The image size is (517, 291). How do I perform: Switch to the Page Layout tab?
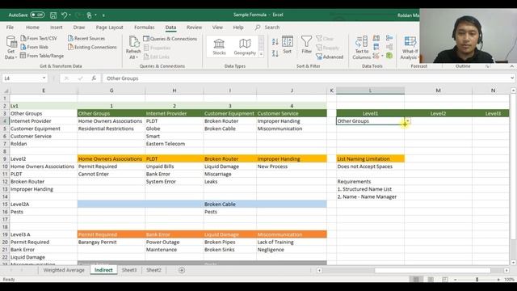point(110,27)
